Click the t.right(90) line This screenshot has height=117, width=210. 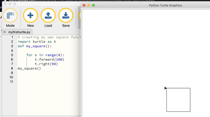point(46,64)
